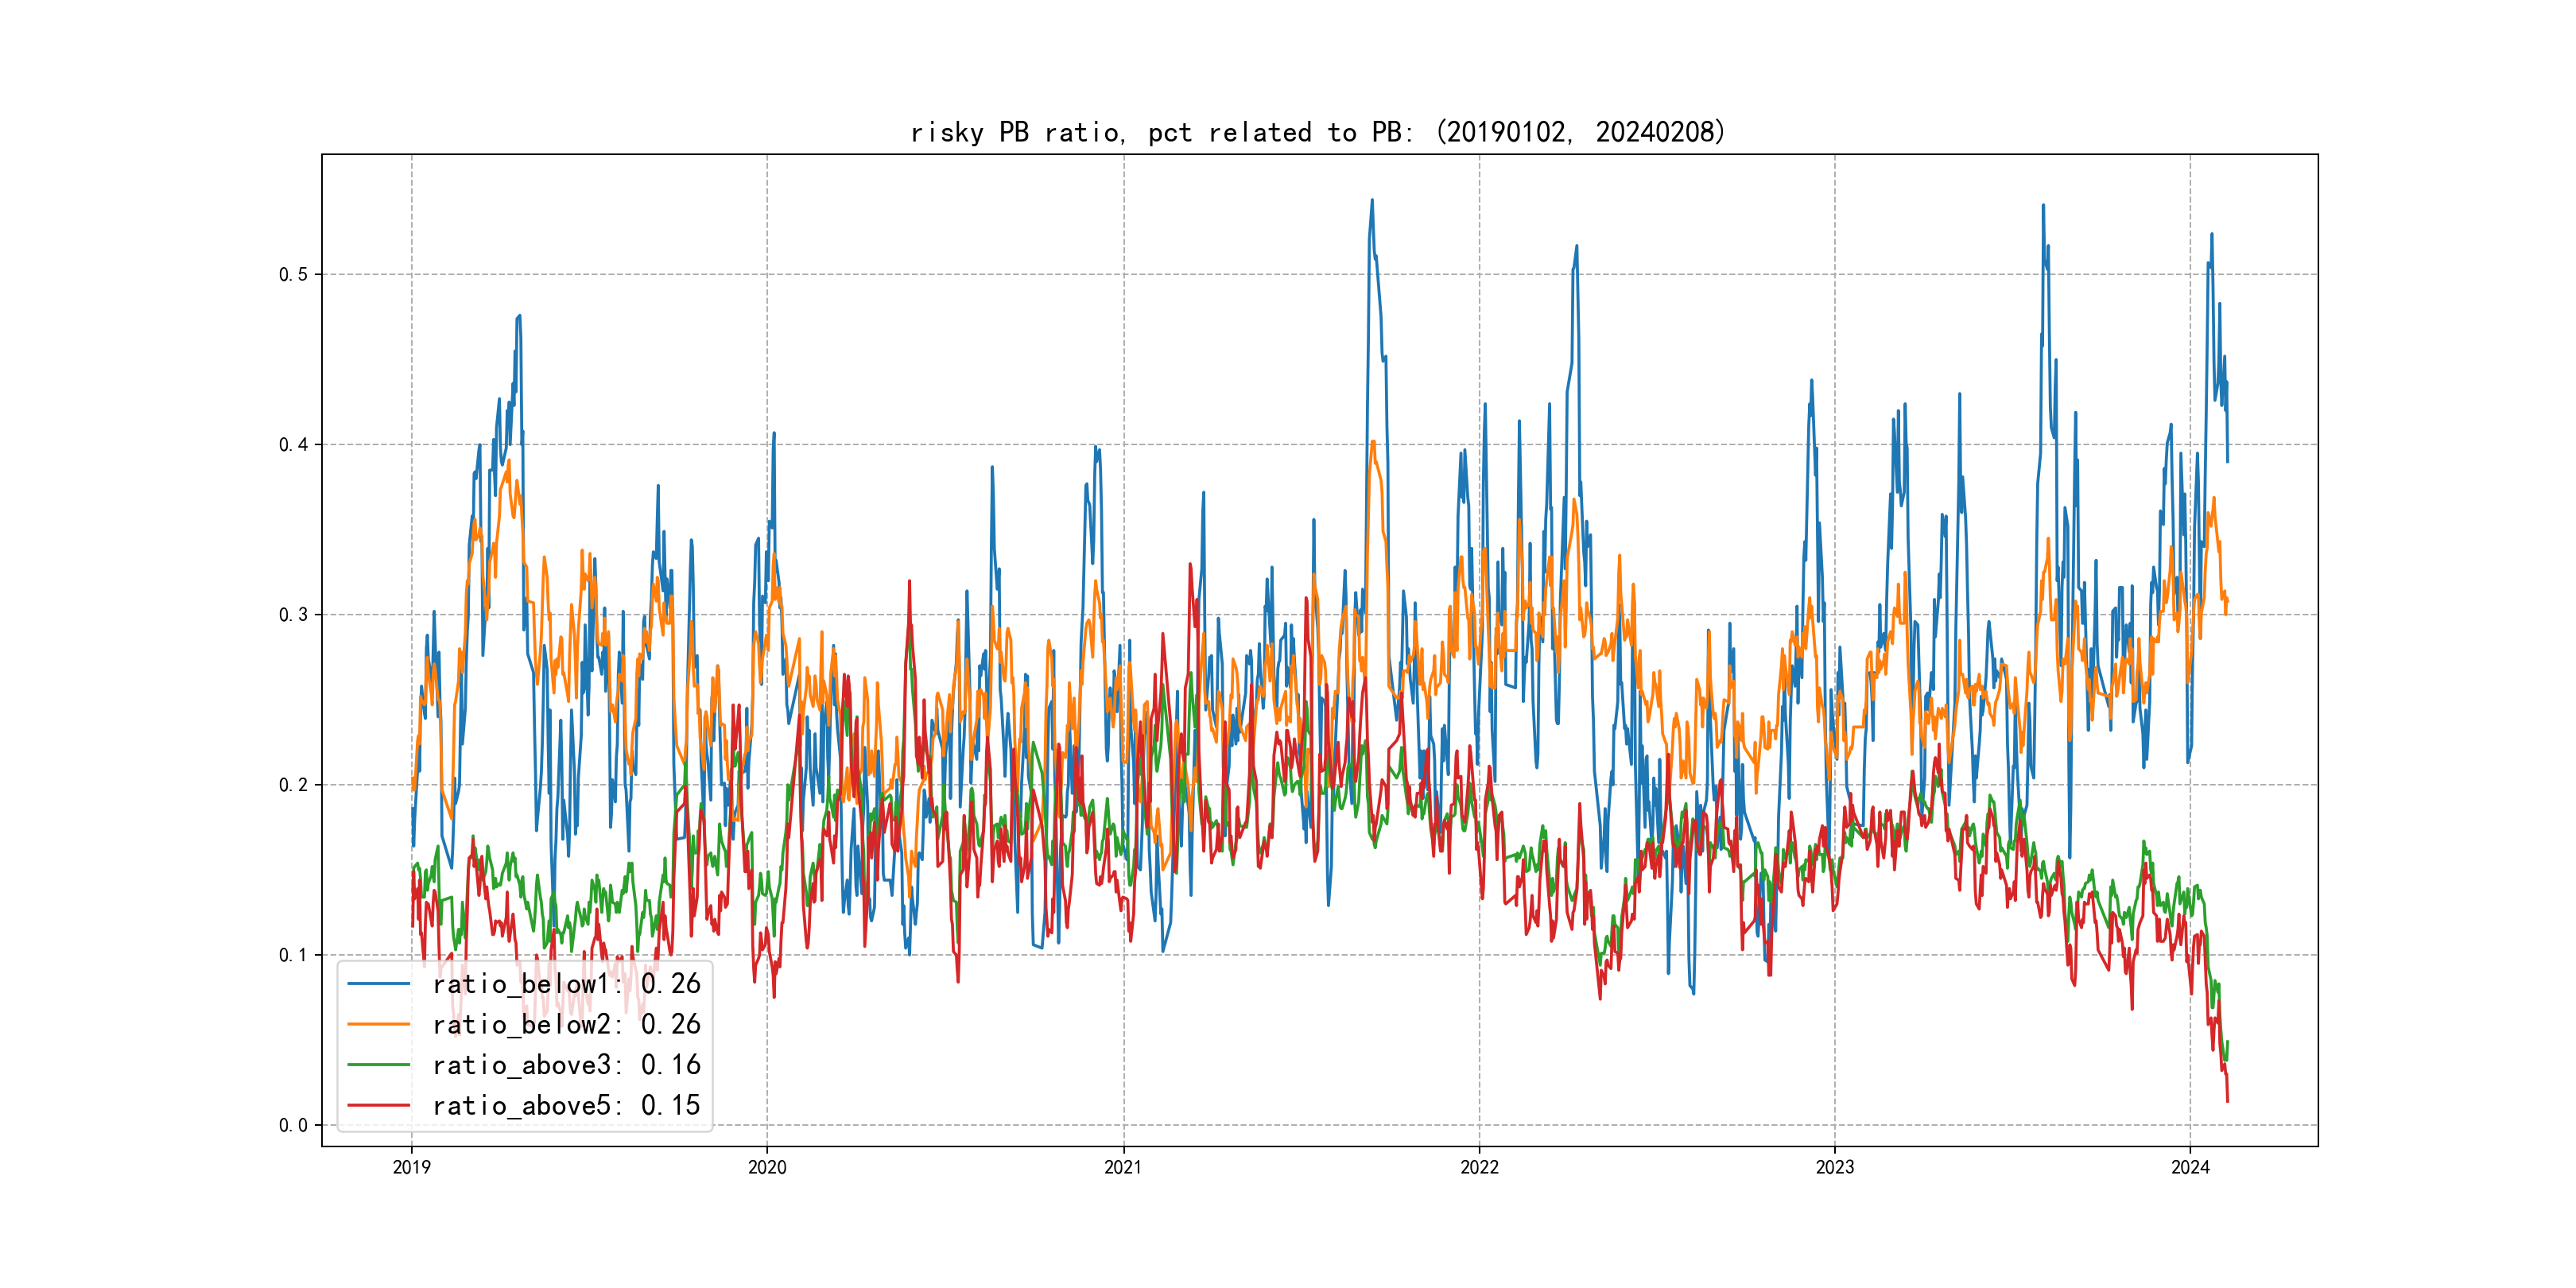Click the blue ratio_below1 legend line
Image resolution: width=2576 pixels, height=1288 pixels.
coord(378,984)
